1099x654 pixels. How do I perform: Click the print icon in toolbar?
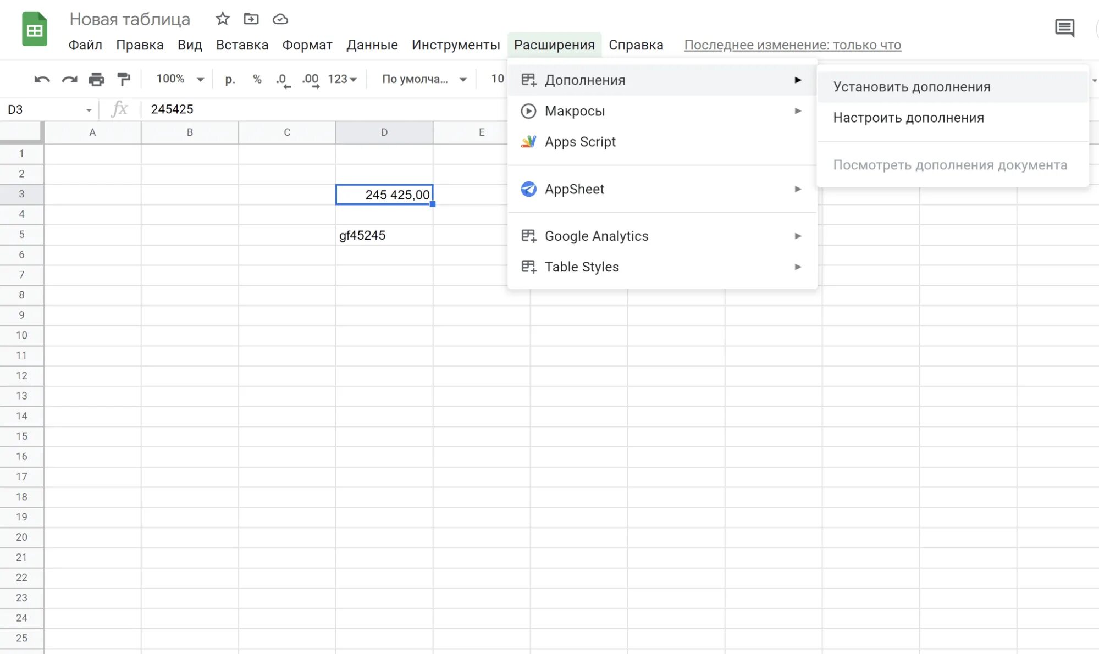[96, 79]
